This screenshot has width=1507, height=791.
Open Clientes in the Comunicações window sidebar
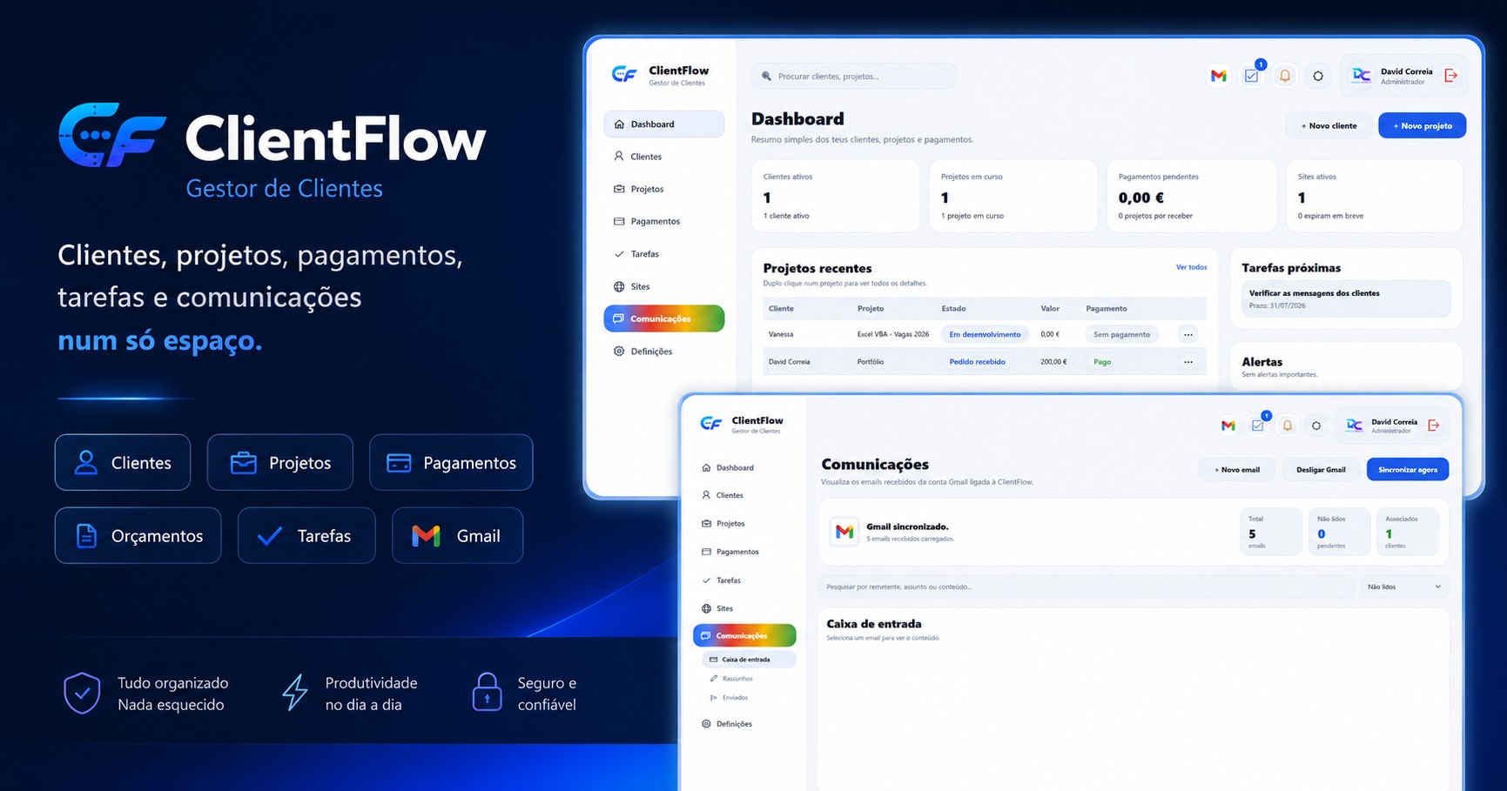point(744,495)
